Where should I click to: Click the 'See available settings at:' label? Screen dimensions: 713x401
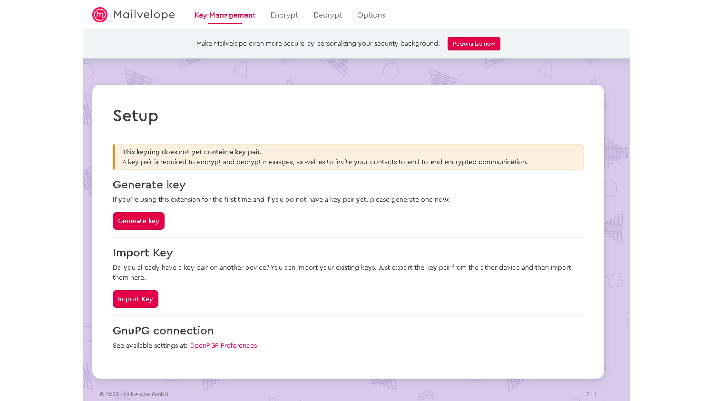pyautogui.click(x=150, y=346)
